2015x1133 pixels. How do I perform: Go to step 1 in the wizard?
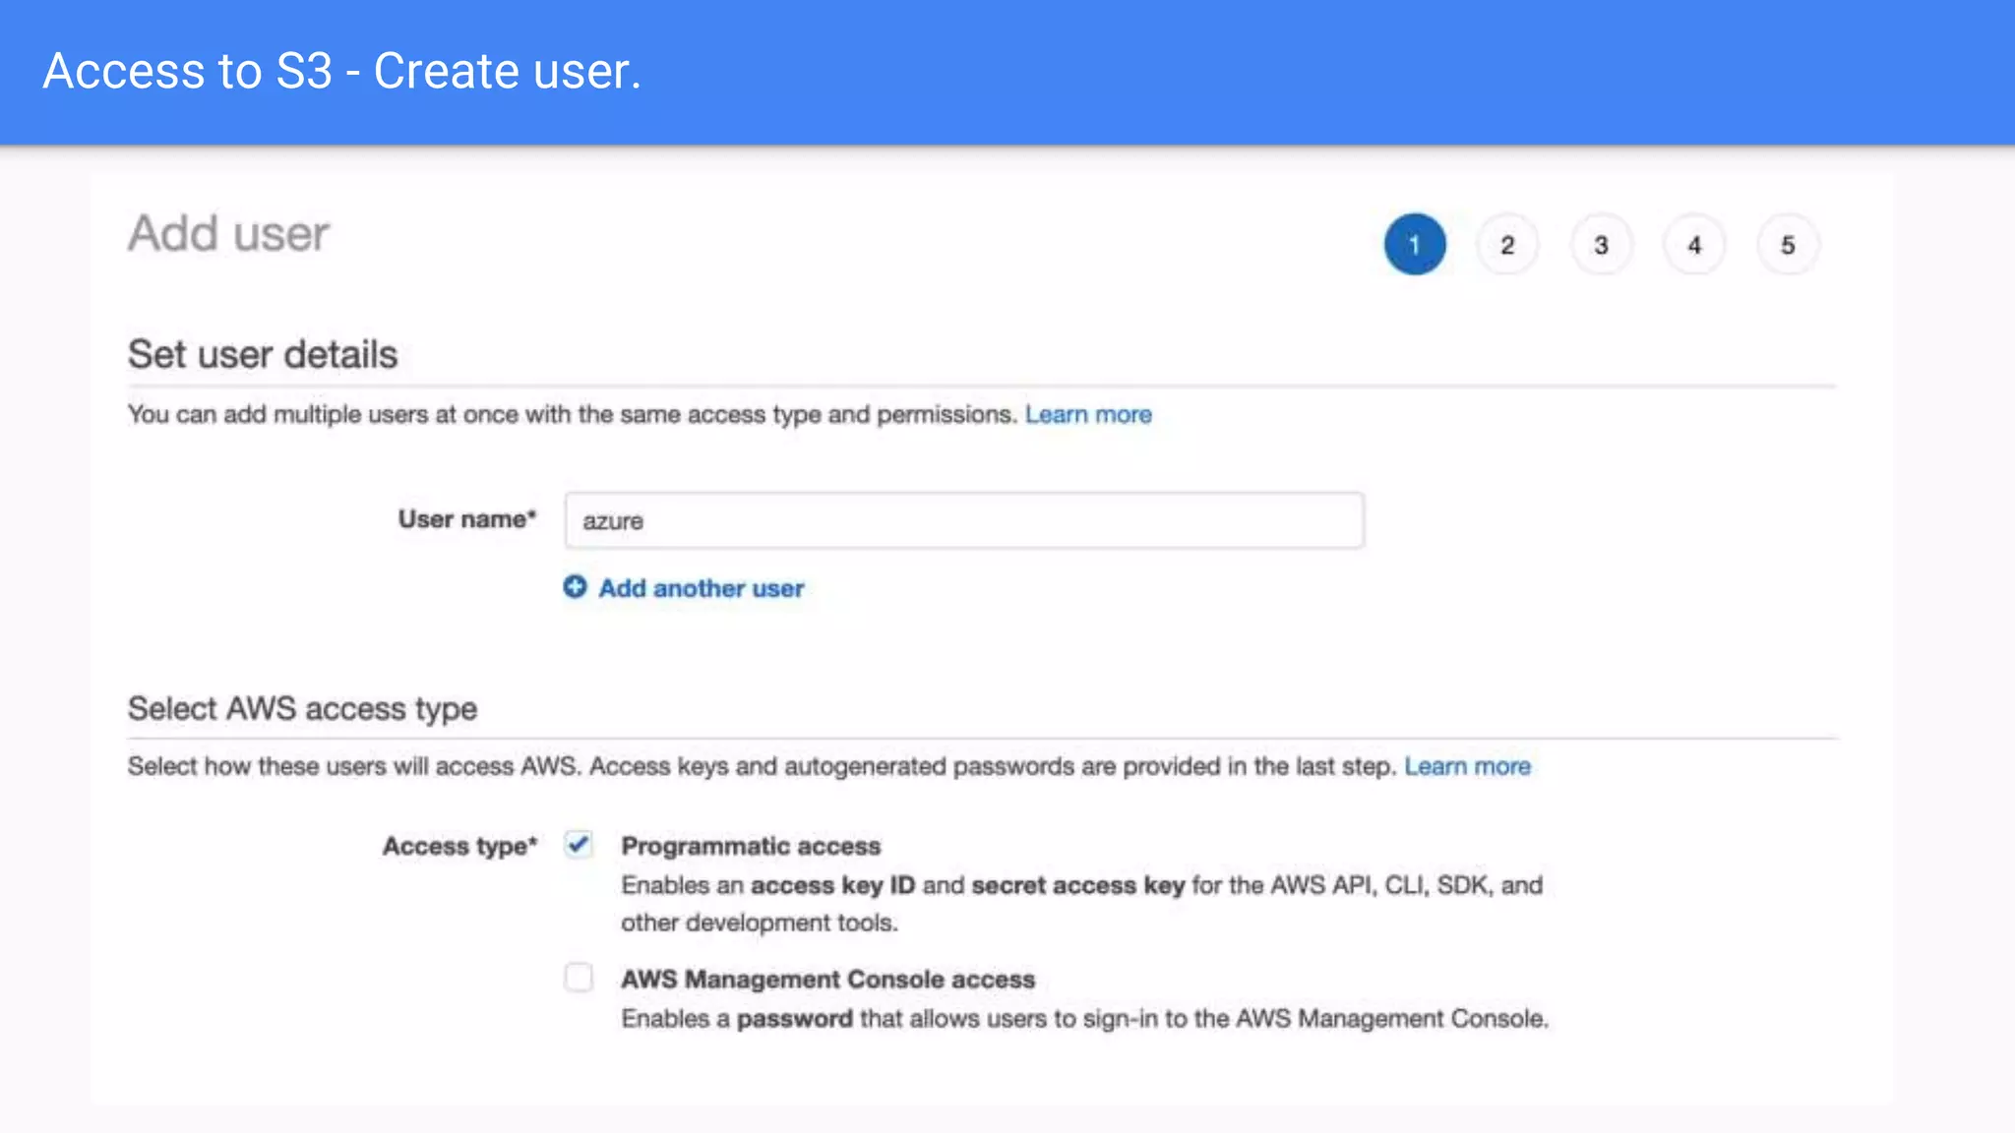tap(1415, 244)
